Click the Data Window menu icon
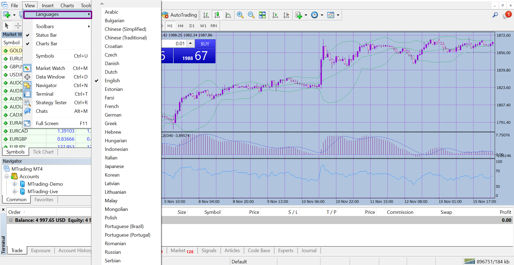Image resolution: width=514 pixels, height=265 pixels. pyautogui.click(x=27, y=77)
